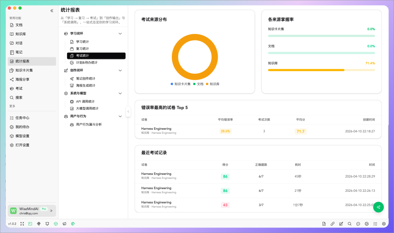
Task: Open 海报分享 in the sidebar
Action: pos(32,79)
